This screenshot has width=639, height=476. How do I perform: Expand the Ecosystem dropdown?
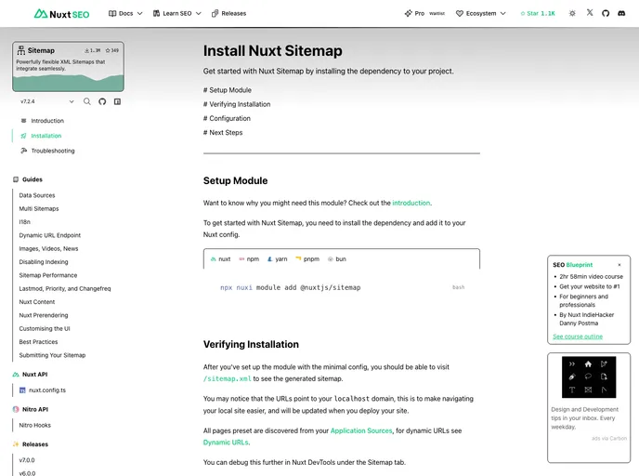pyautogui.click(x=481, y=13)
